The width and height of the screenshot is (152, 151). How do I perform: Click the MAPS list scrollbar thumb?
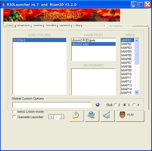coord(137,54)
